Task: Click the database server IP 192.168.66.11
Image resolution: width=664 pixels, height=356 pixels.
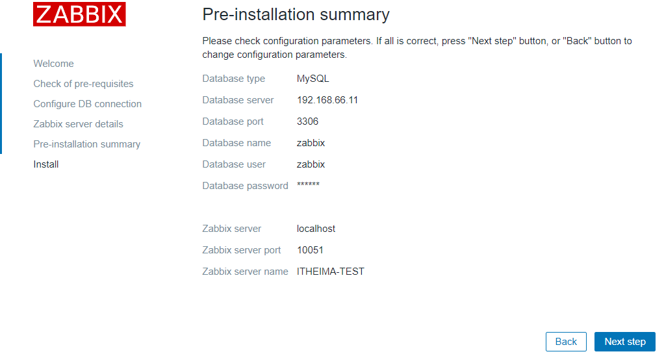Action: [327, 100]
